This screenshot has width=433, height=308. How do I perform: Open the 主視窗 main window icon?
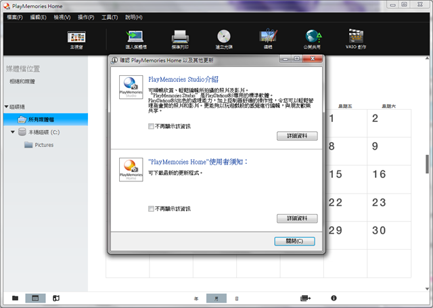coord(76,37)
